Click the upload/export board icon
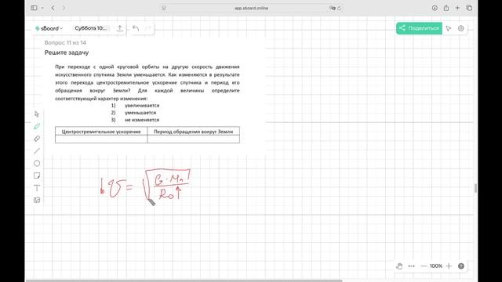 pyautogui.click(x=120, y=28)
